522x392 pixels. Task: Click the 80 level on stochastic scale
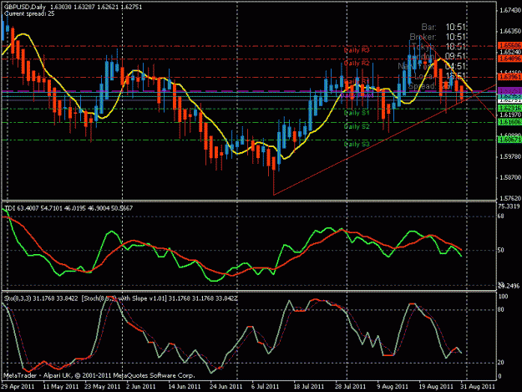coord(501,310)
